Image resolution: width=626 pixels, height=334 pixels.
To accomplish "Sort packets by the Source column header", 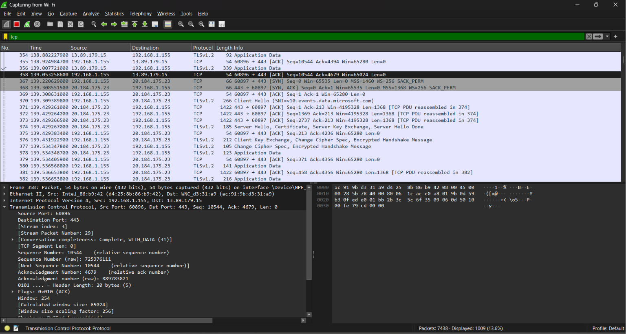I will tap(100, 48).
